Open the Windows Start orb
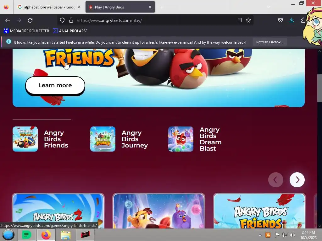Image resolution: width=322 pixels, height=241 pixels. coord(8,235)
